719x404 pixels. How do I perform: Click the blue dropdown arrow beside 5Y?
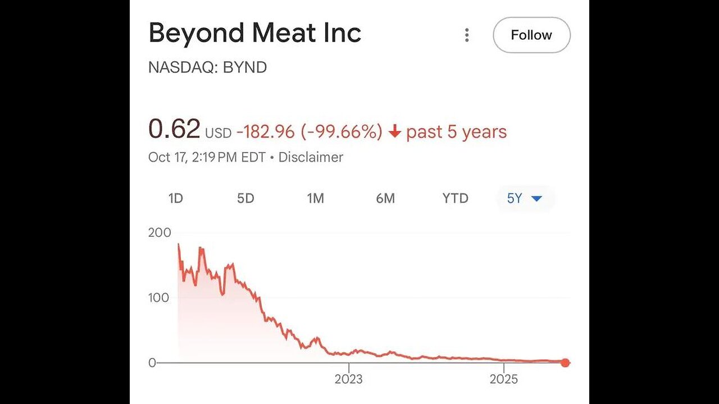pyautogui.click(x=536, y=199)
